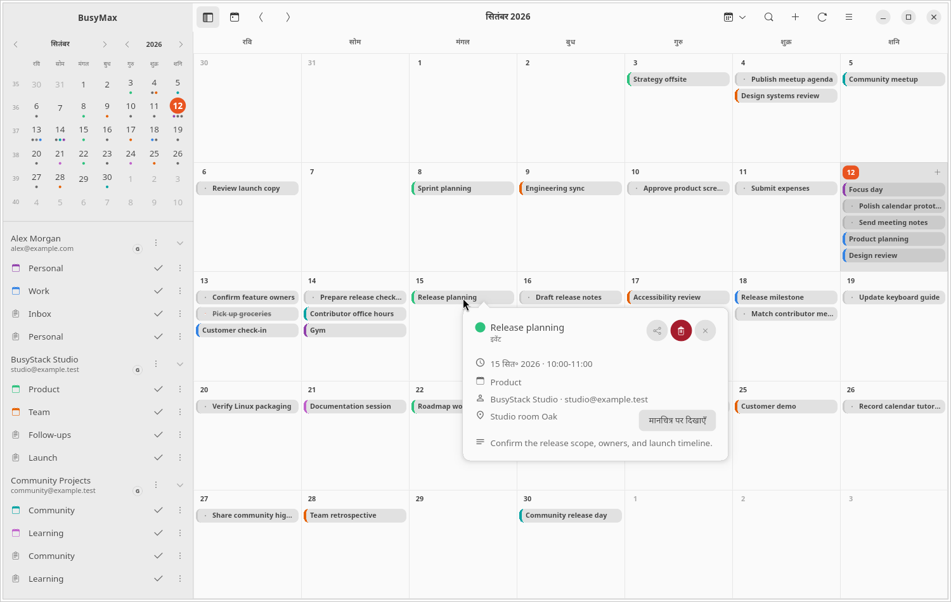
Task: Open the Release milestone event
Action: (786, 297)
